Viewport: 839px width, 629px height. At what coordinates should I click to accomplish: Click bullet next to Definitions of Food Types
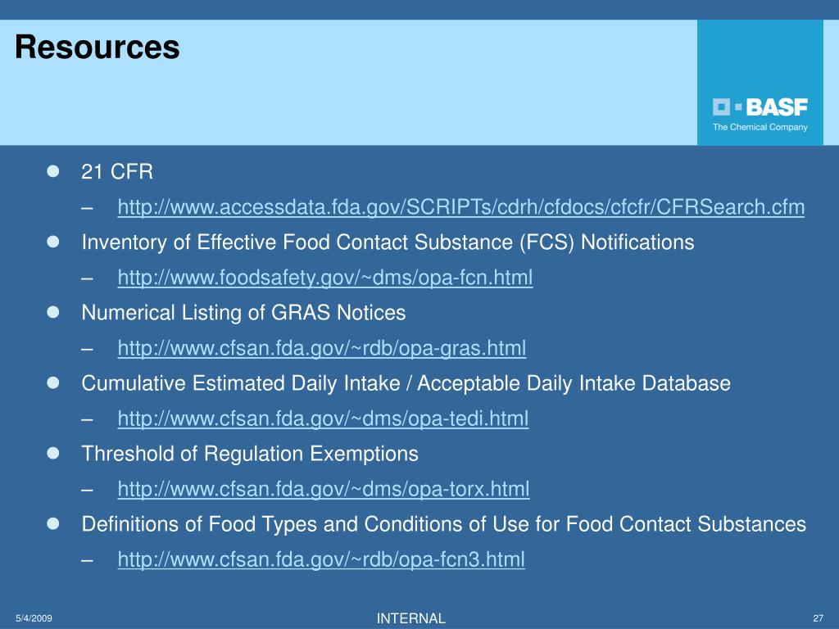53,523
